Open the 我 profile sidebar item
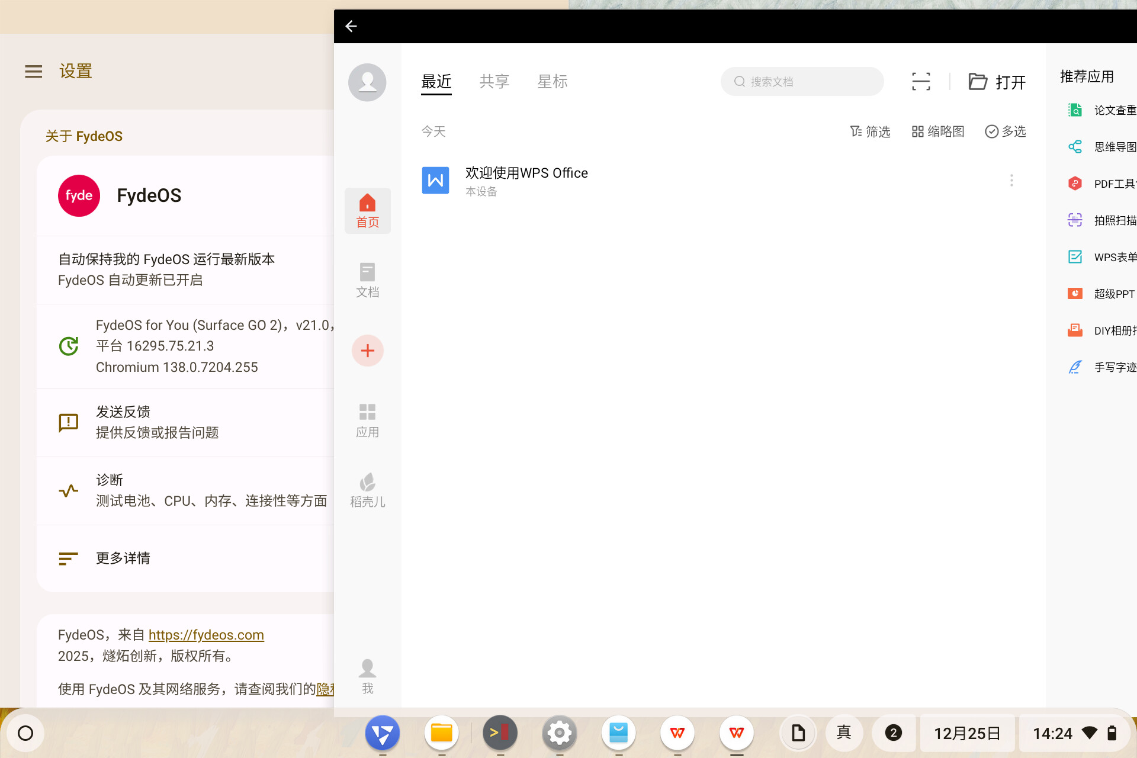 tap(367, 676)
